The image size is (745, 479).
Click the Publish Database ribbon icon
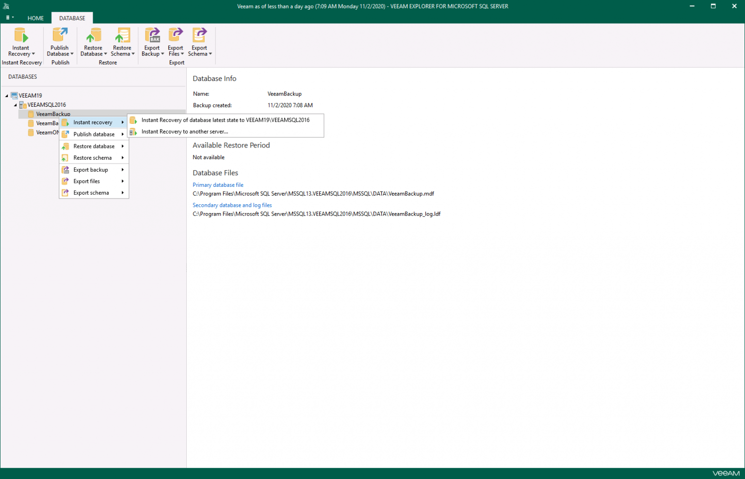point(60,35)
